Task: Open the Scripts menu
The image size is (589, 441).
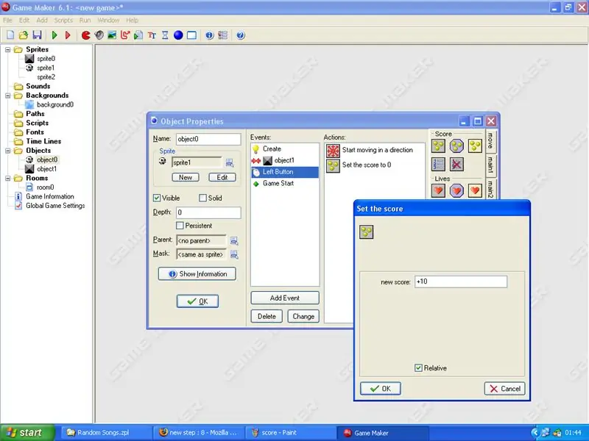Action: 63,21
